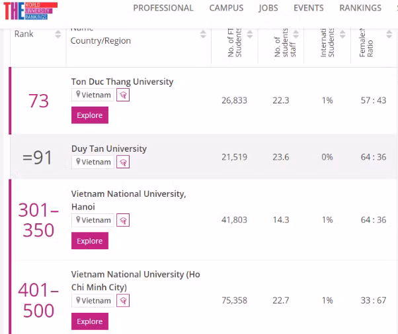Screen dimensions: 398x334
Task: Click the graduation cap icon for Ton Duc Thang University
Action: 123,95
